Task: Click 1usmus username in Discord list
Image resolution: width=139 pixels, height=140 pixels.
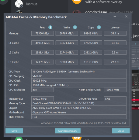Action: (x=31, y=4)
